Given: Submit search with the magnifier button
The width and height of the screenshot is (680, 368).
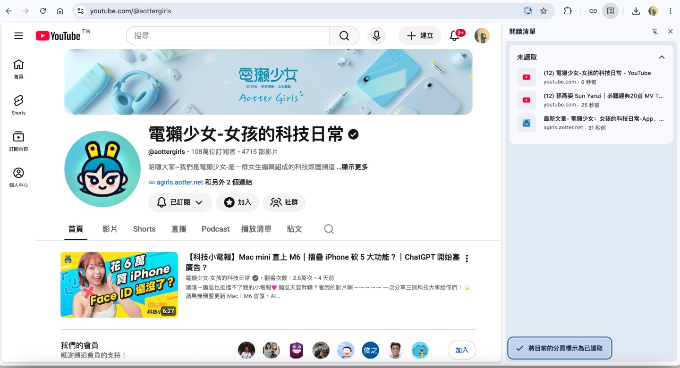Looking at the screenshot, I should click(344, 36).
